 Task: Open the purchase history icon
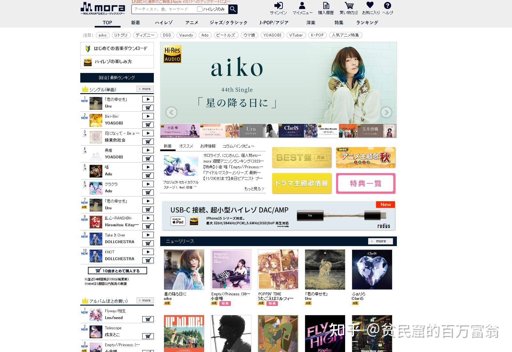[x=326, y=8]
